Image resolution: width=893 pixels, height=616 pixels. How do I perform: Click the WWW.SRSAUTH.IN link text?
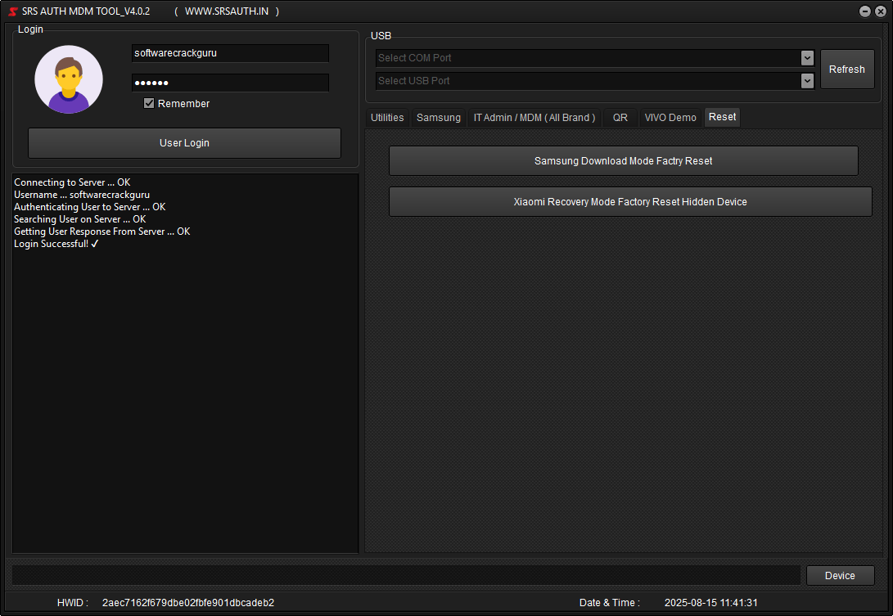click(x=226, y=11)
